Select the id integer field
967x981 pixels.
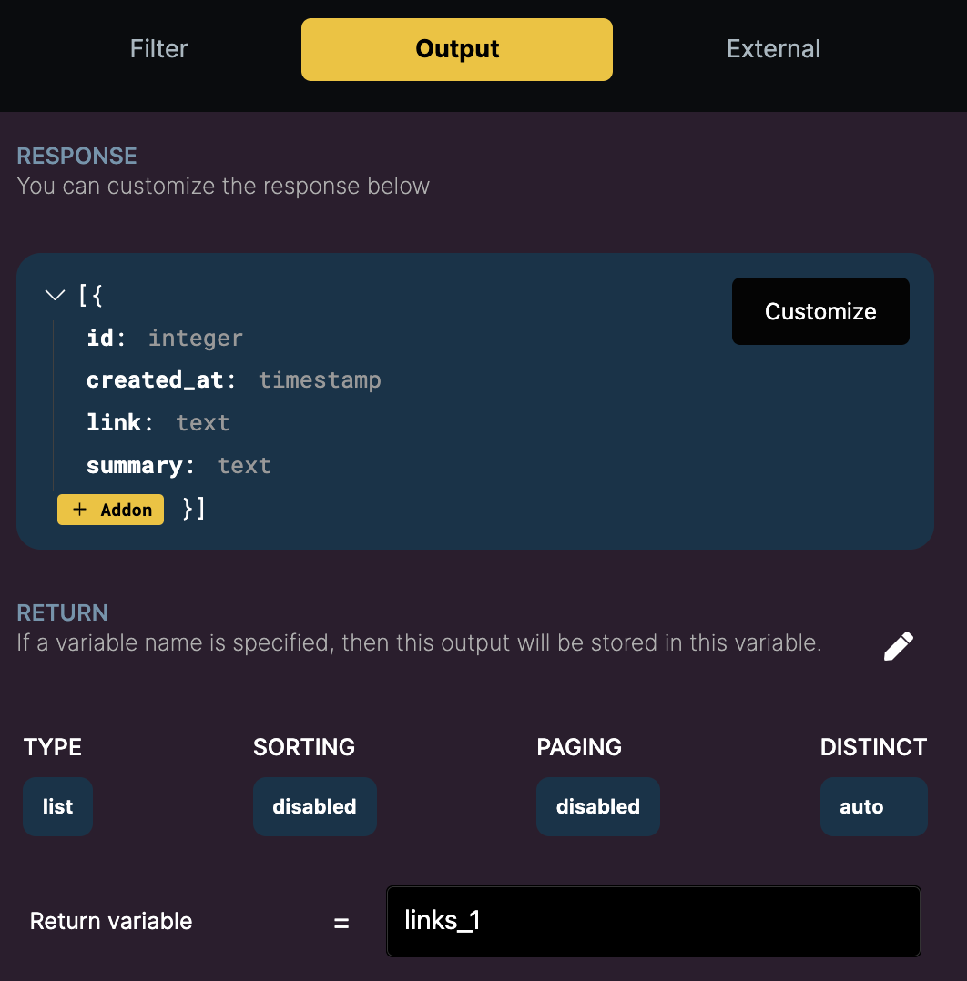pos(165,338)
